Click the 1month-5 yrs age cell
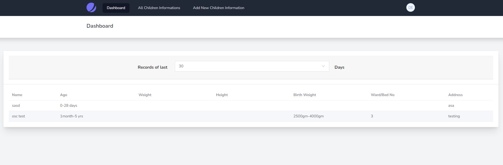Image resolution: width=503 pixels, height=165 pixels. click(x=72, y=116)
